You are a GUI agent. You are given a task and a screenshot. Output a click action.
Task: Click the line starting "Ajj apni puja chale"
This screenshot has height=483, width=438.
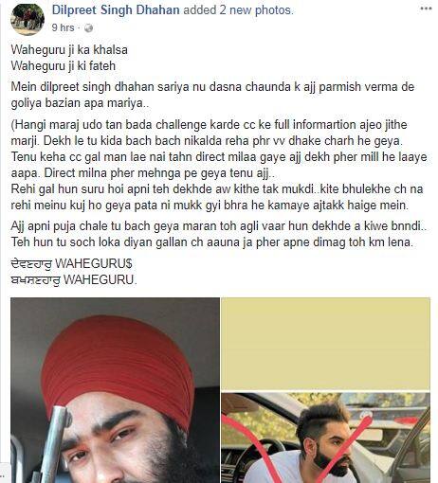pyautogui.click(x=219, y=226)
